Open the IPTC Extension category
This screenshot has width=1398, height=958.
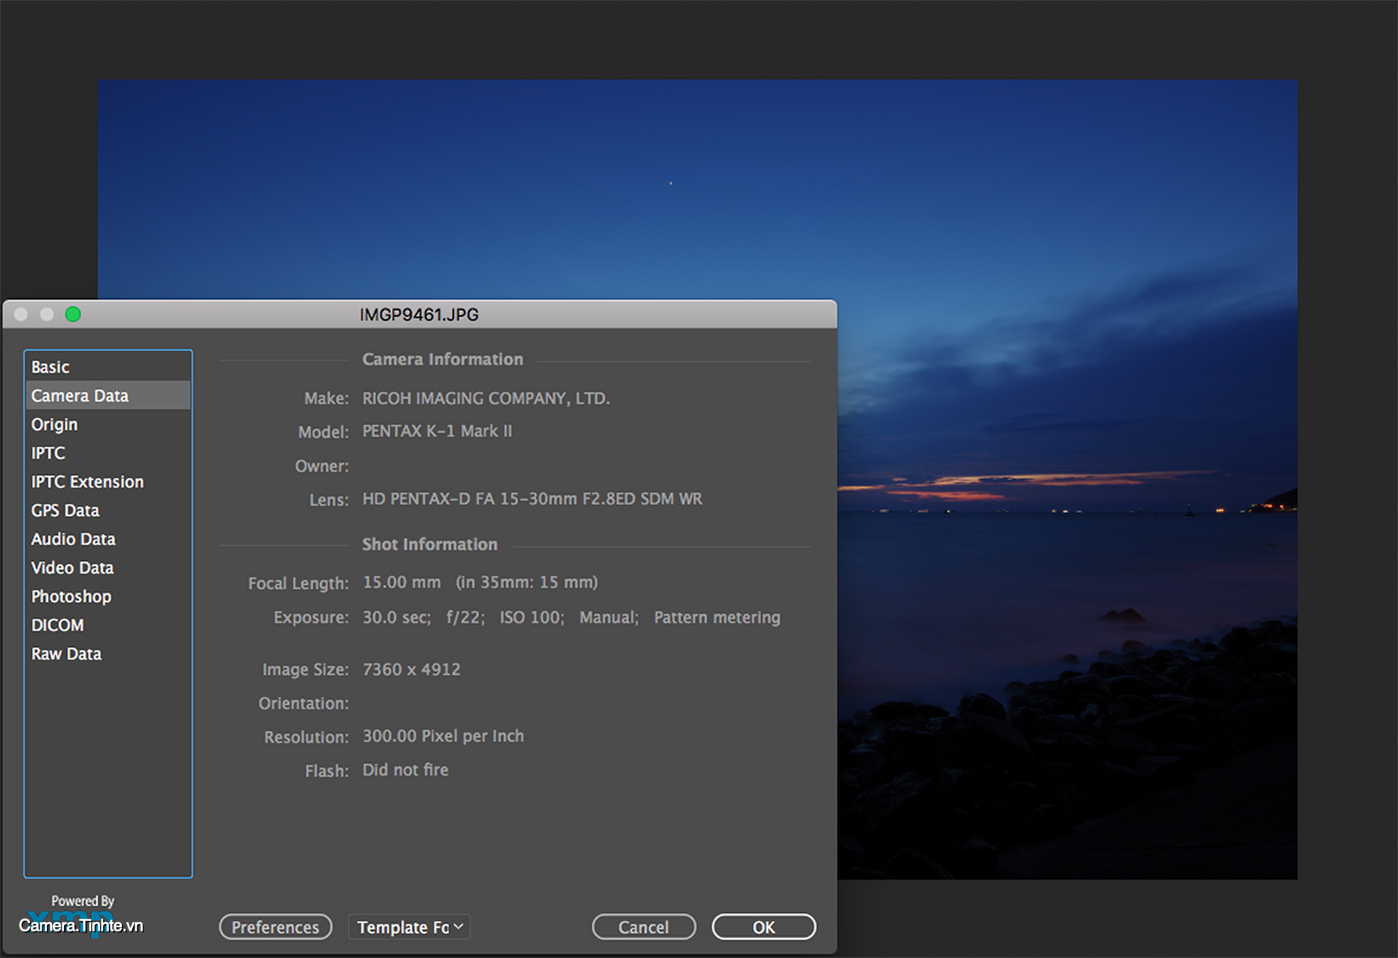108,482
